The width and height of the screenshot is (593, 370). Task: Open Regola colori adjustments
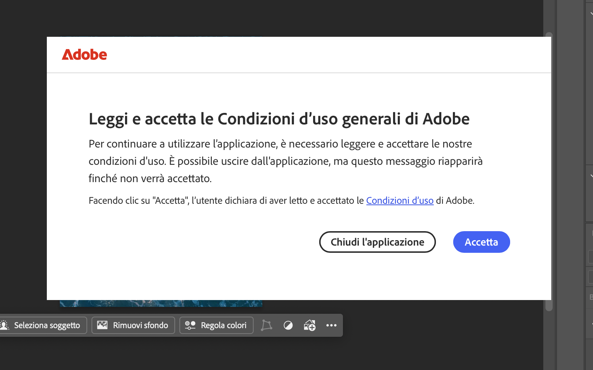pyautogui.click(x=216, y=325)
